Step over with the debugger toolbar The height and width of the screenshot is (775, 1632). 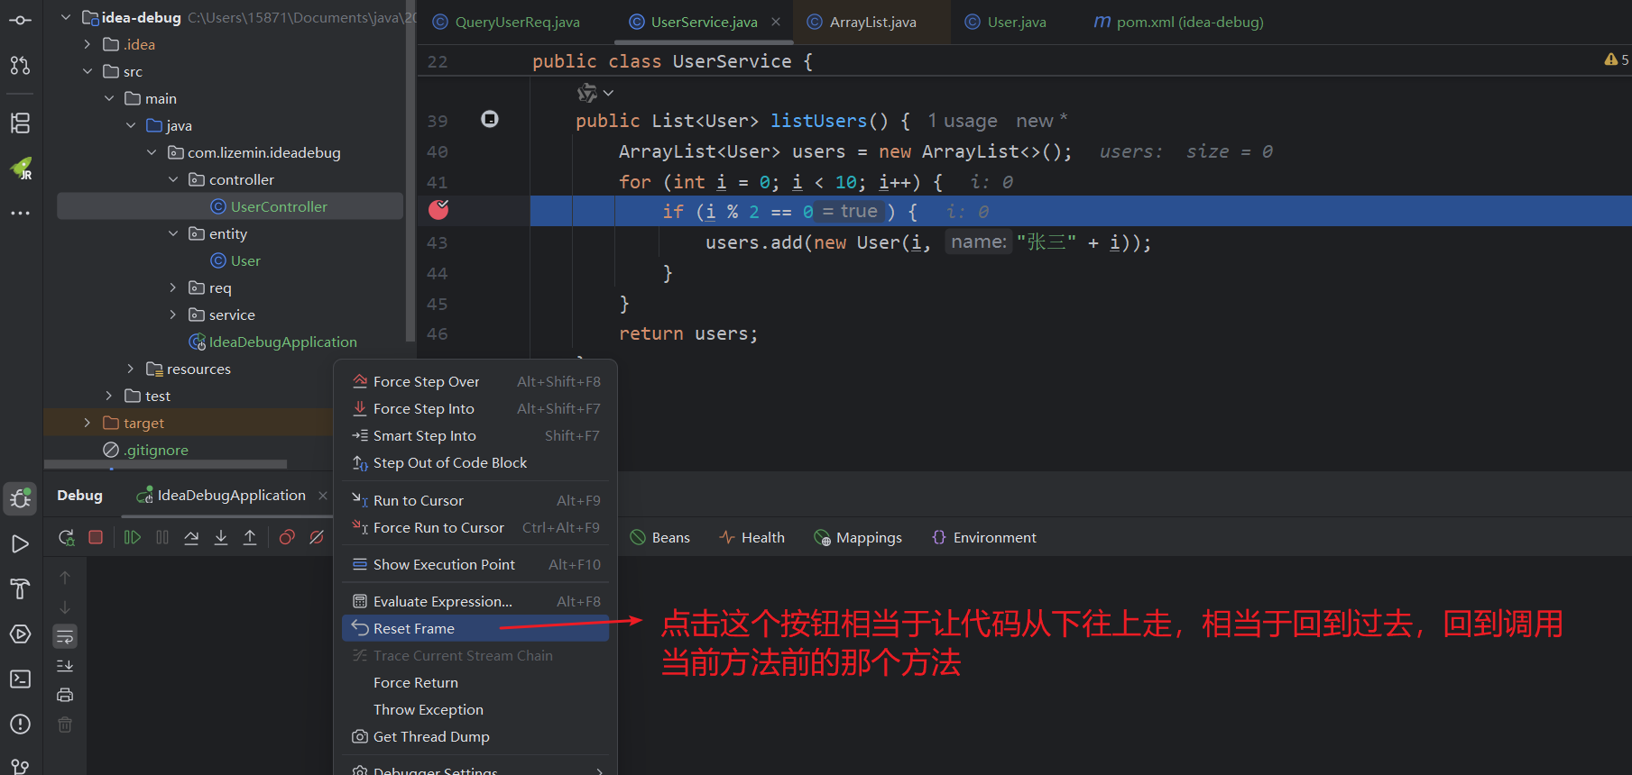[x=191, y=537]
